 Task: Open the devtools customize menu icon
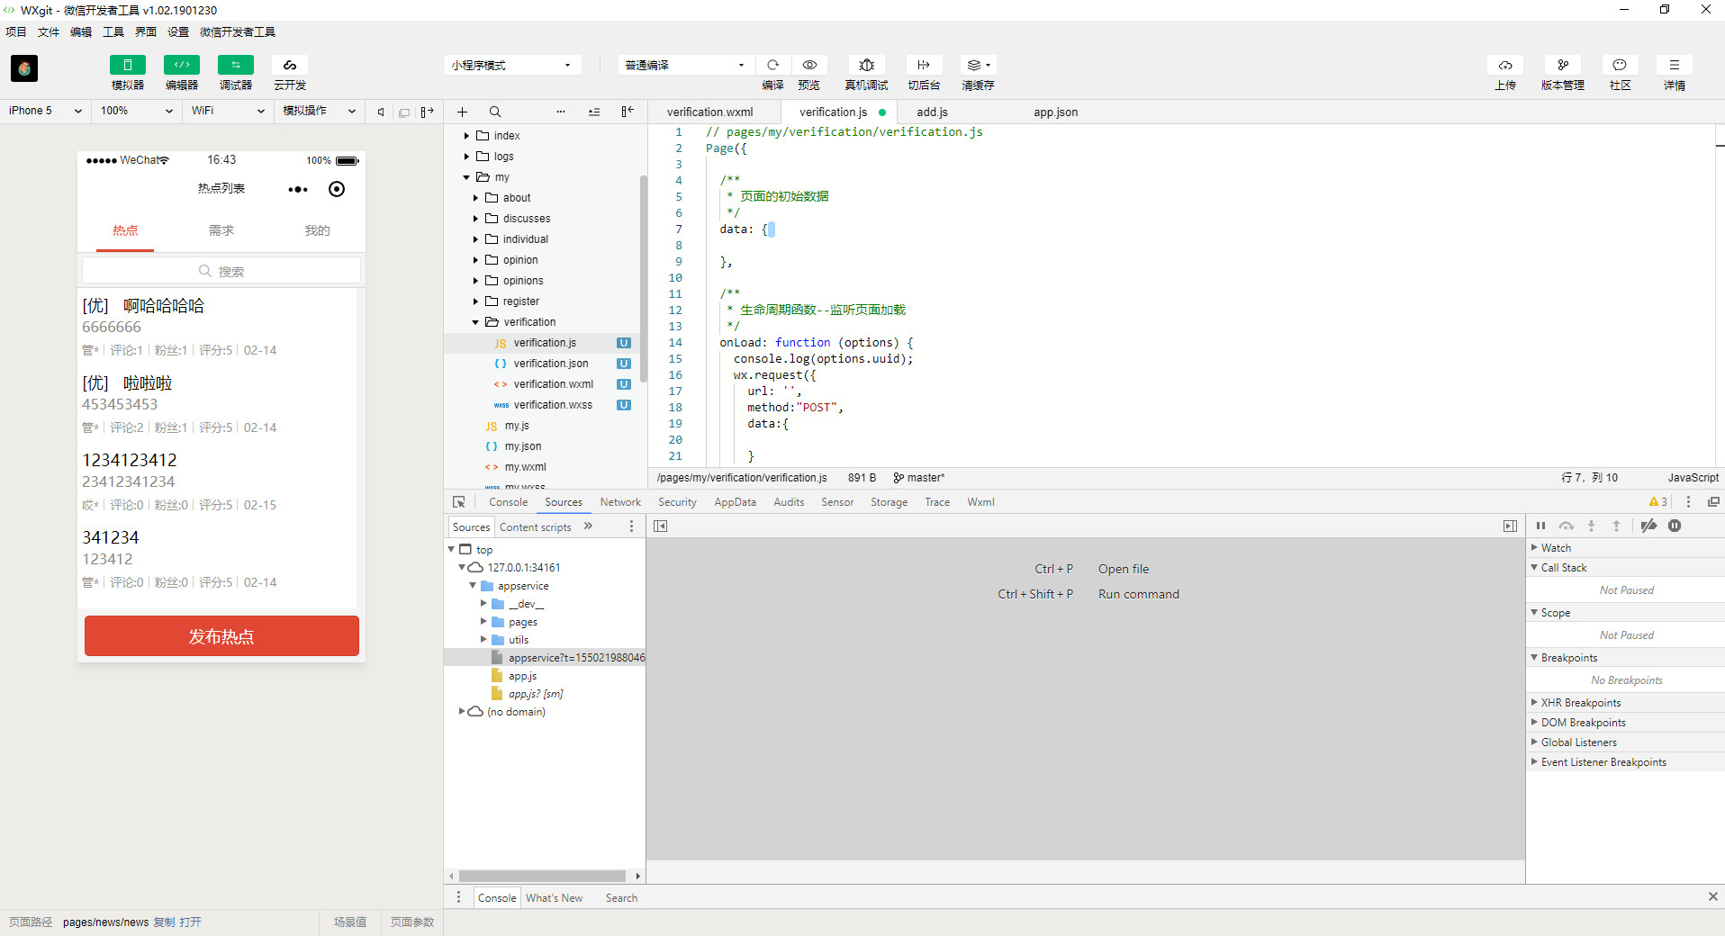[x=1688, y=502]
